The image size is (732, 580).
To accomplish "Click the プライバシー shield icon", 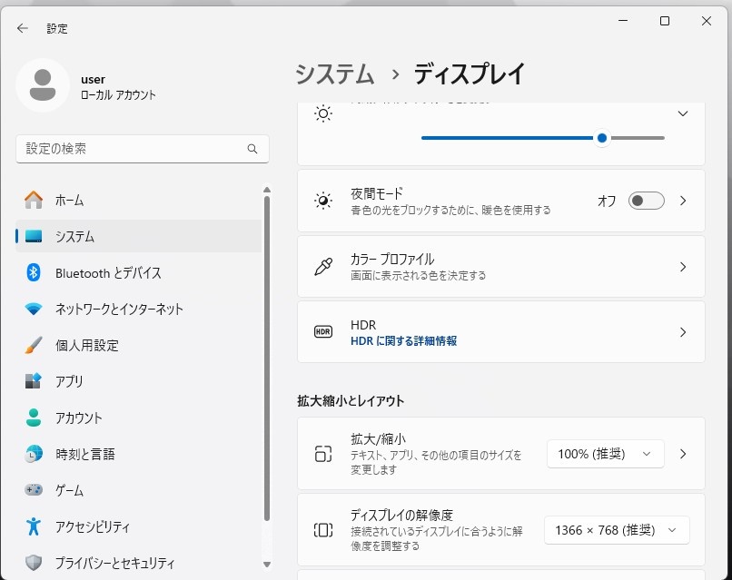I will pyautogui.click(x=34, y=563).
